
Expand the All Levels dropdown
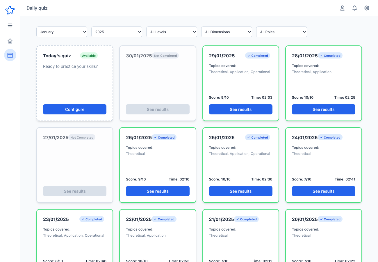coord(172,32)
